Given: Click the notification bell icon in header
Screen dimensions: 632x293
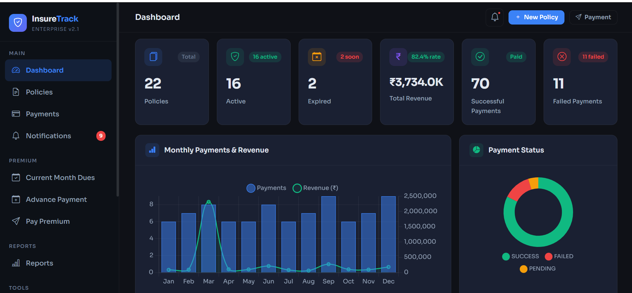Looking at the screenshot, I should click(x=495, y=17).
